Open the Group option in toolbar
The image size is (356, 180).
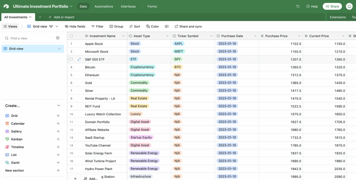[x=116, y=26]
